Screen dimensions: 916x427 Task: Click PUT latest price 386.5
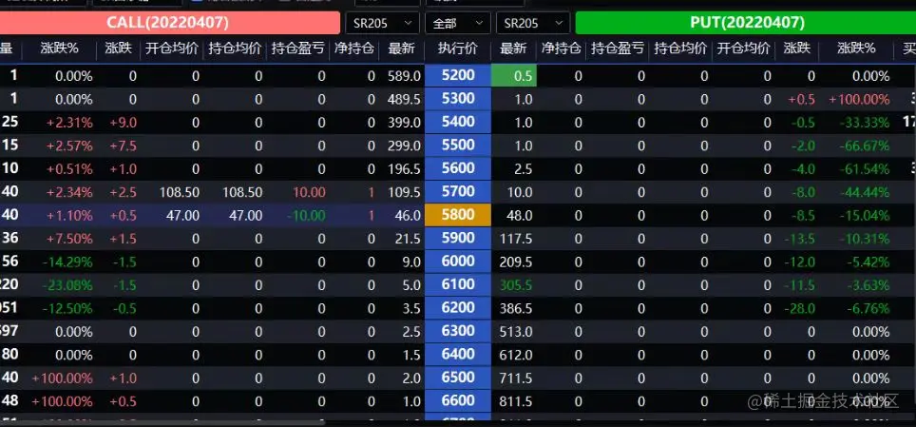coord(516,308)
